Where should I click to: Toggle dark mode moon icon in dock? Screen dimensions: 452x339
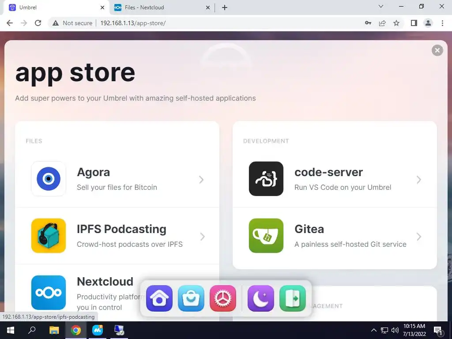[x=260, y=298]
